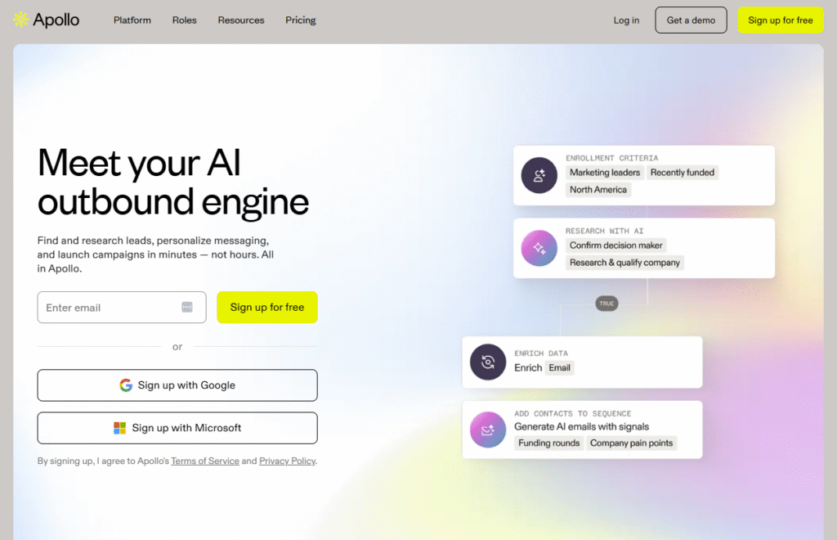
Task: Click the Get a demo button
Action: point(691,20)
